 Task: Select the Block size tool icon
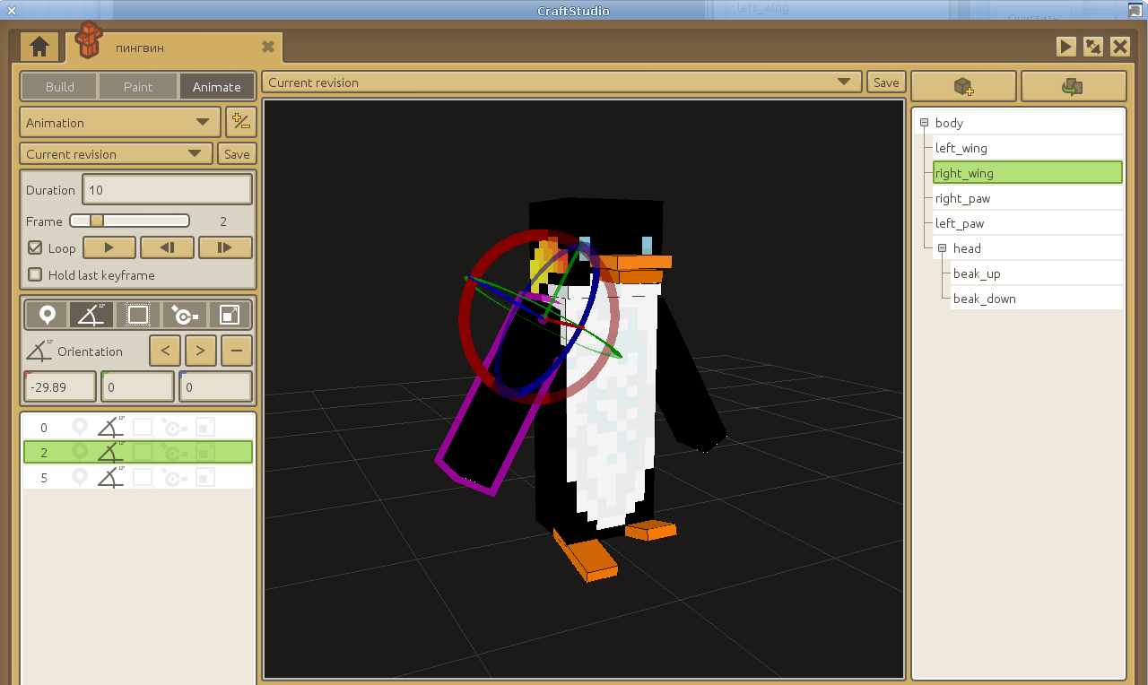137,315
